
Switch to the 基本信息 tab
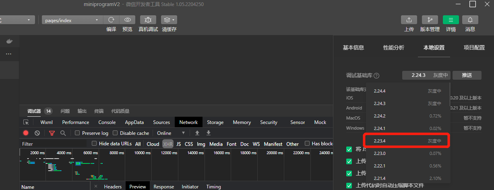[x=353, y=47]
